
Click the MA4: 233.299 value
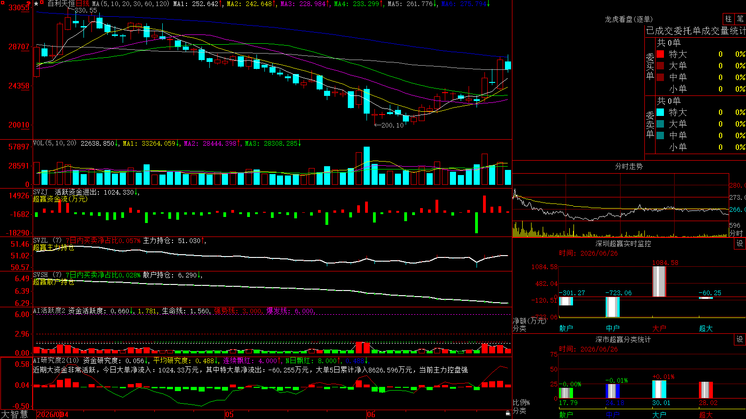tap(359, 4)
